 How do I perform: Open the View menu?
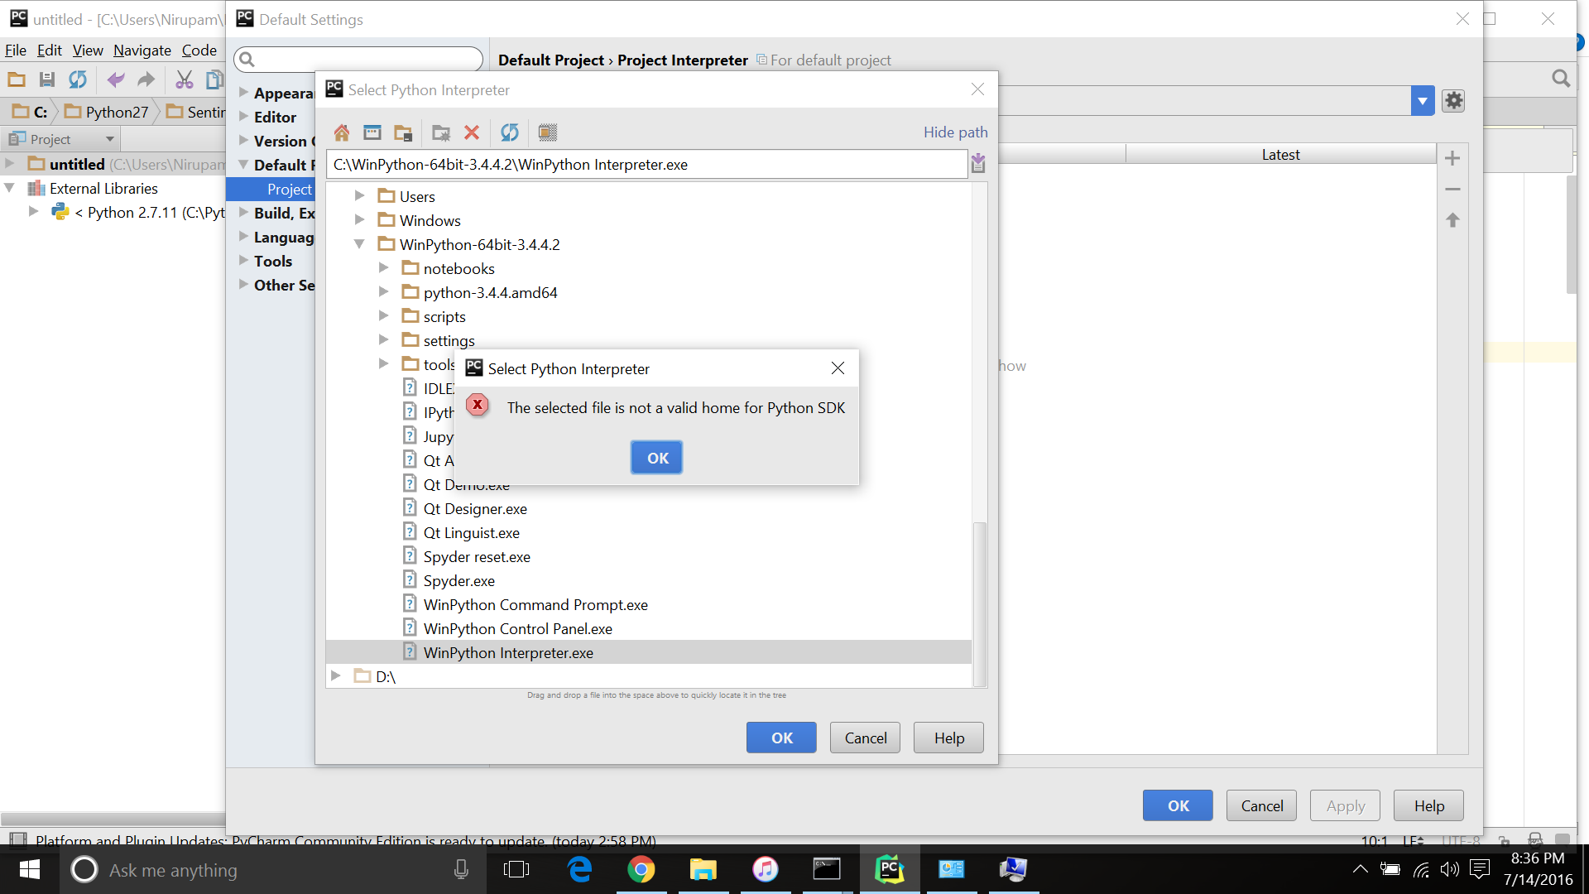pos(87,50)
